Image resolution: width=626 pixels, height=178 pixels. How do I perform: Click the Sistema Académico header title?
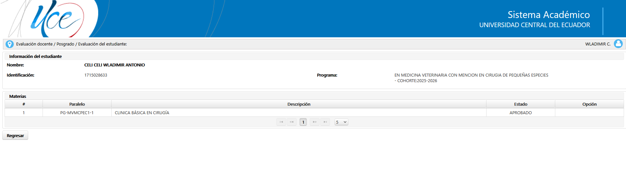pyautogui.click(x=549, y=15)
